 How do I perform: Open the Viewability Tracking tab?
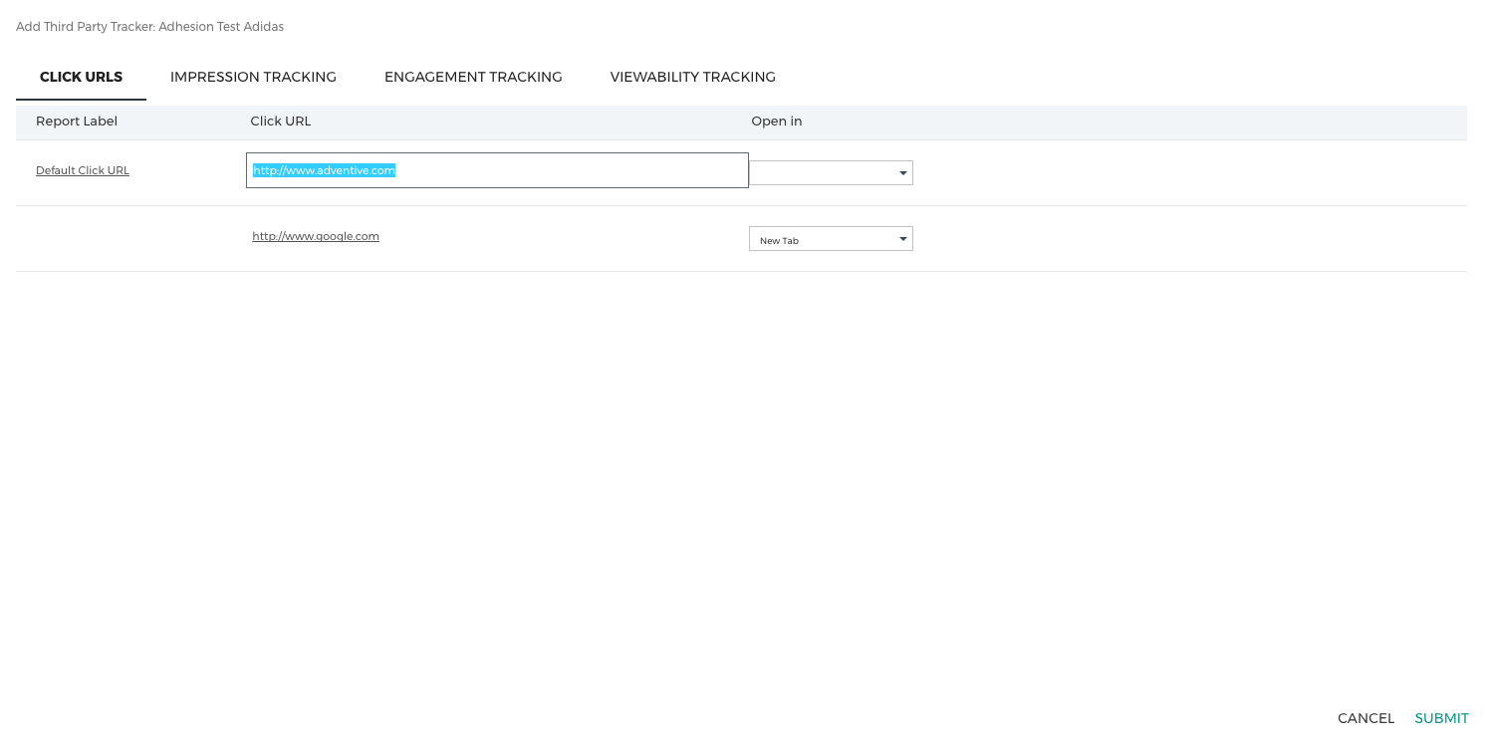(692, 77)
